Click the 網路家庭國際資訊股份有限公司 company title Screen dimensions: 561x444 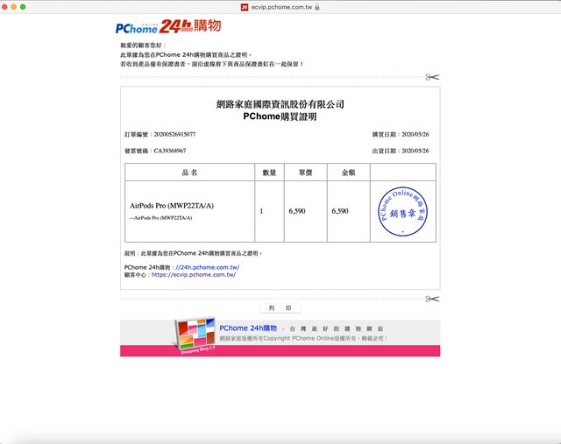pos(280,104)
